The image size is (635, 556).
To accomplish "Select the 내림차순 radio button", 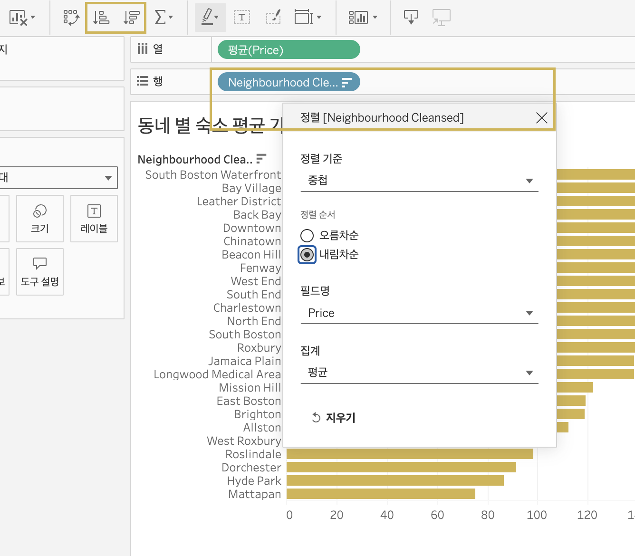I will pyautogui.click(x=307, y=255).
